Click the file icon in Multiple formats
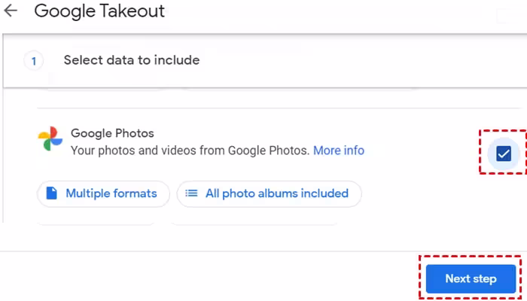 (51, 193)
